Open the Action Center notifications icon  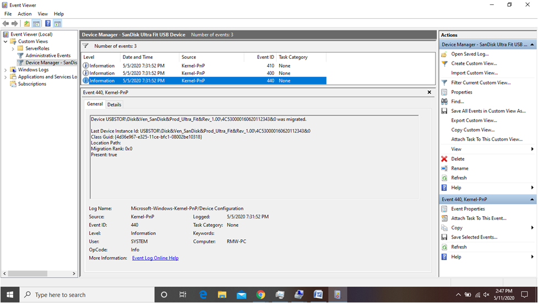click(x=524, y=295)
